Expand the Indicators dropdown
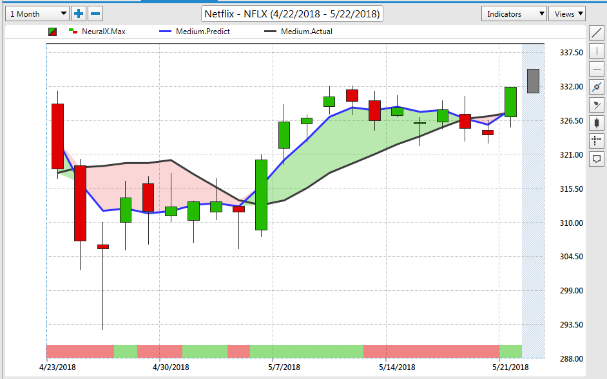607x379 pixels. (512, 14)
